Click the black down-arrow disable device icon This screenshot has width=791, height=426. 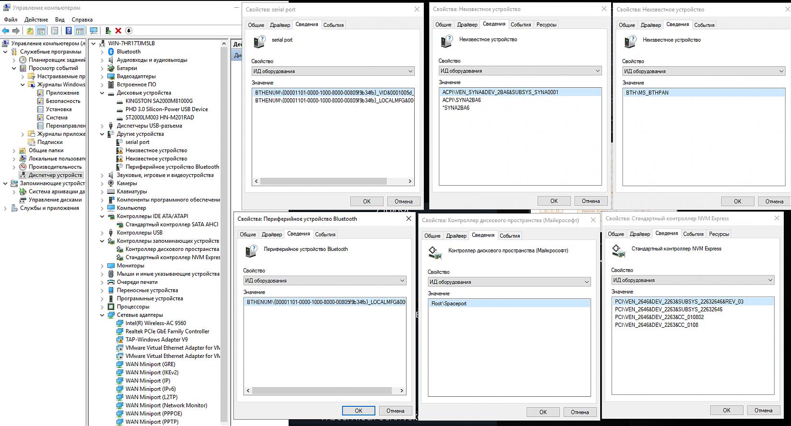point(128,31)
